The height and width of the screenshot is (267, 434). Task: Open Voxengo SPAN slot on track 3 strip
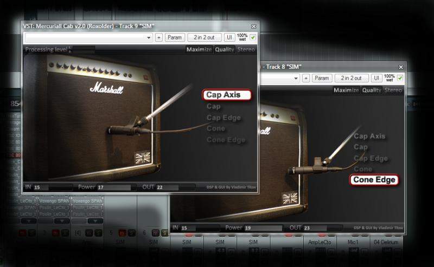pos(54,201)
